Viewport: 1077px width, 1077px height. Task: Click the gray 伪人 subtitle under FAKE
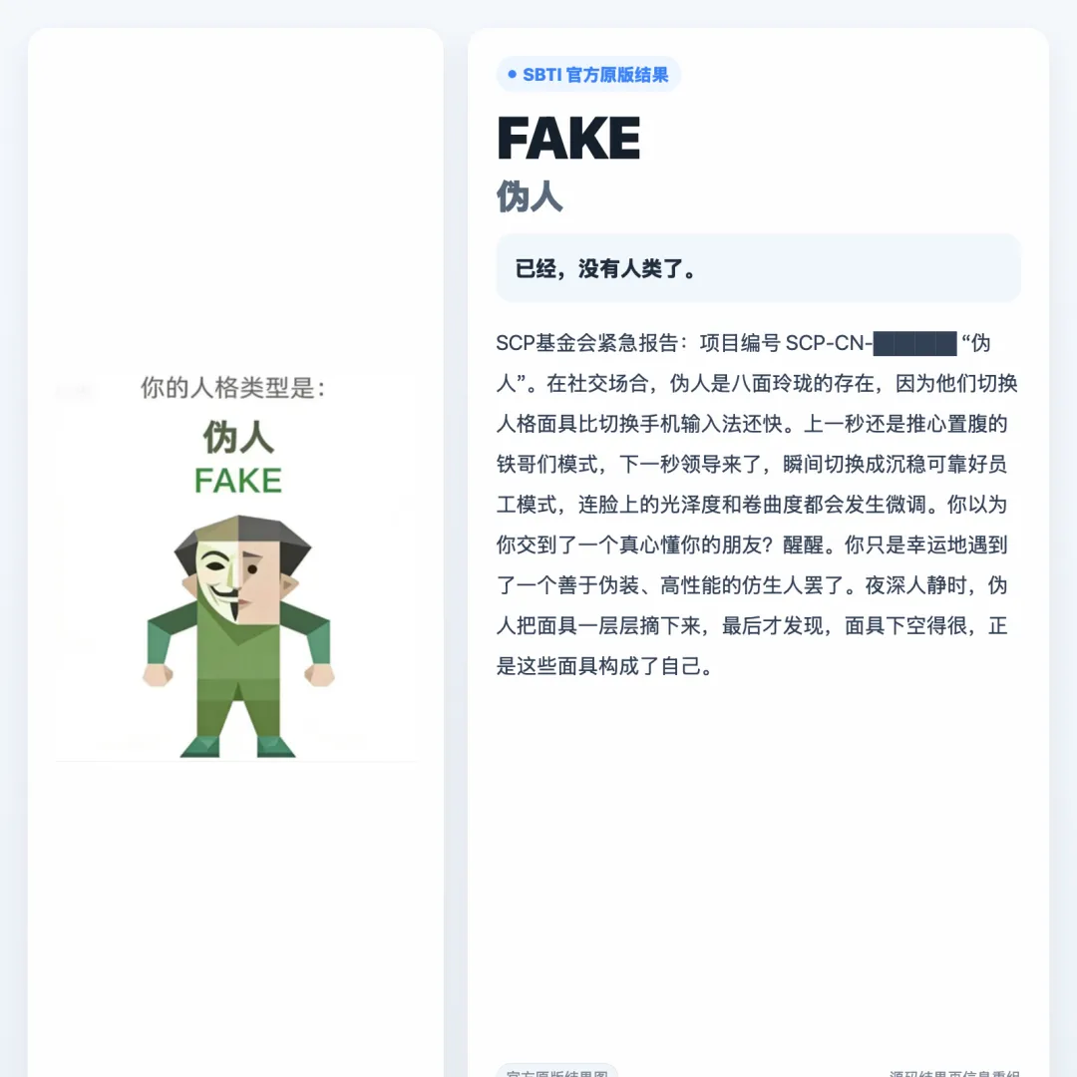(530, 196)
